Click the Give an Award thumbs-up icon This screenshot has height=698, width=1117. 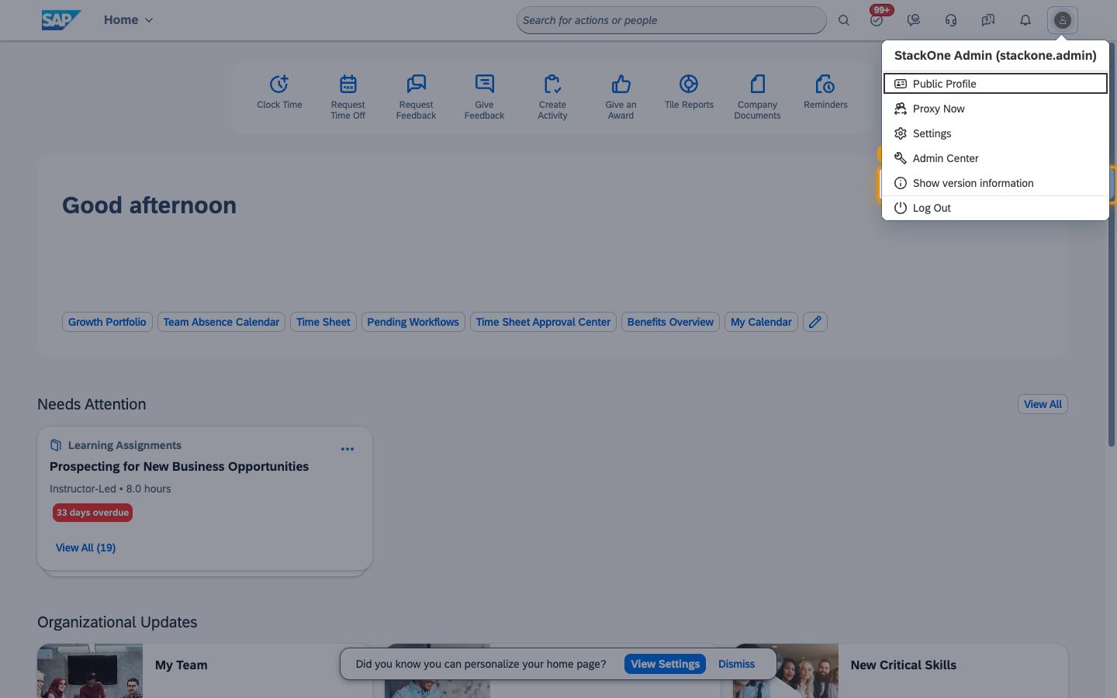coord(621,84)
